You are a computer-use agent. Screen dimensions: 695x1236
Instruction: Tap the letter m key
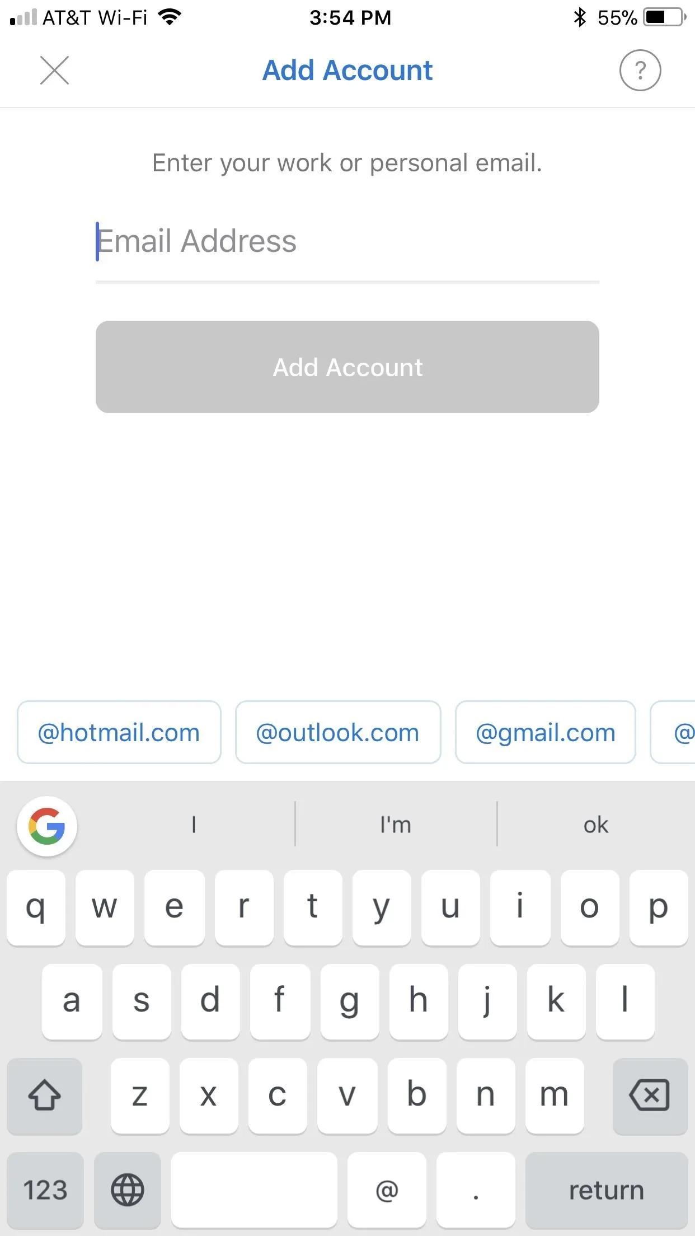[554, 1095]
